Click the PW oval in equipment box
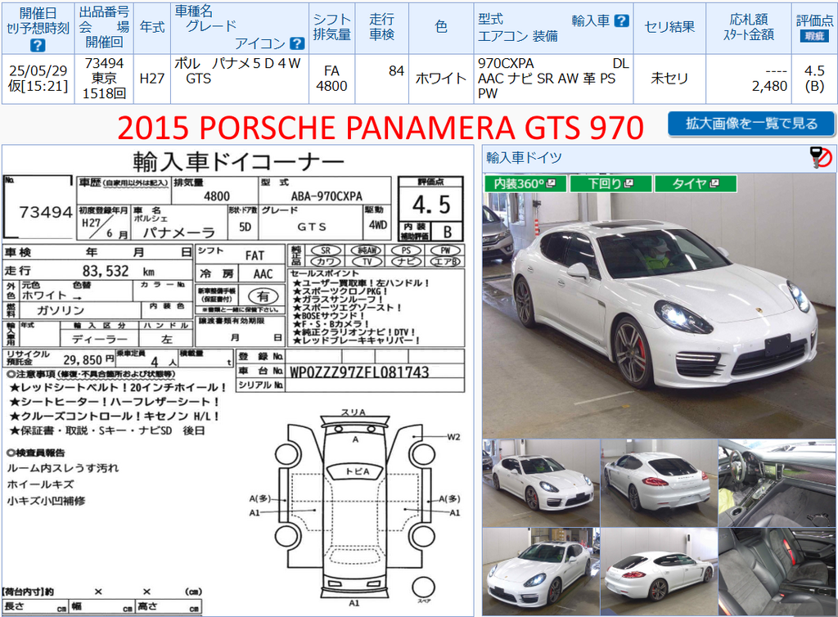The width and height of the screenshot is (838, 617). click(x=445, y=250)
